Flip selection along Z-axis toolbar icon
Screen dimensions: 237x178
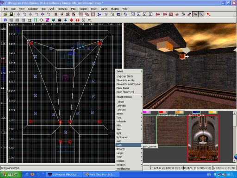pyautogui.click(x=43, y=14)
